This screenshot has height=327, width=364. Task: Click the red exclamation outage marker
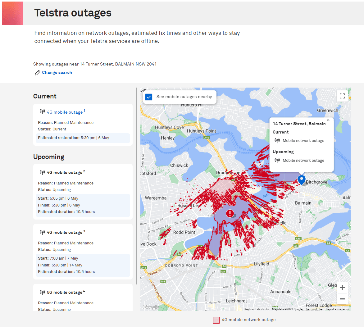point(230,213)
